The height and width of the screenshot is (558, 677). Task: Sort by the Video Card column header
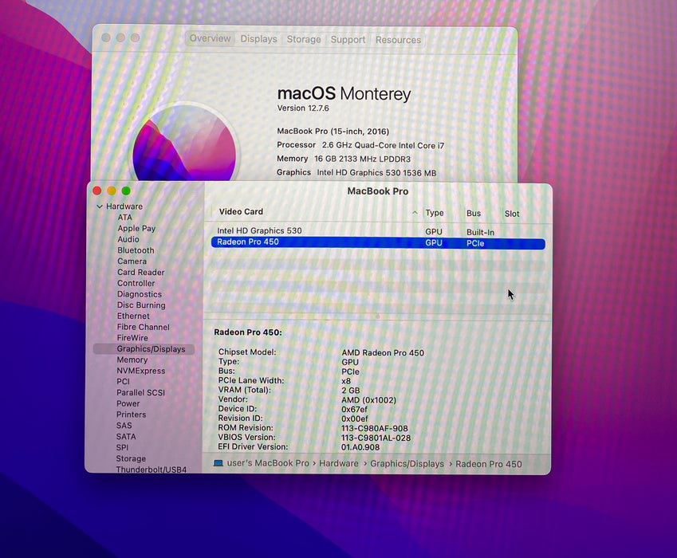241,212
